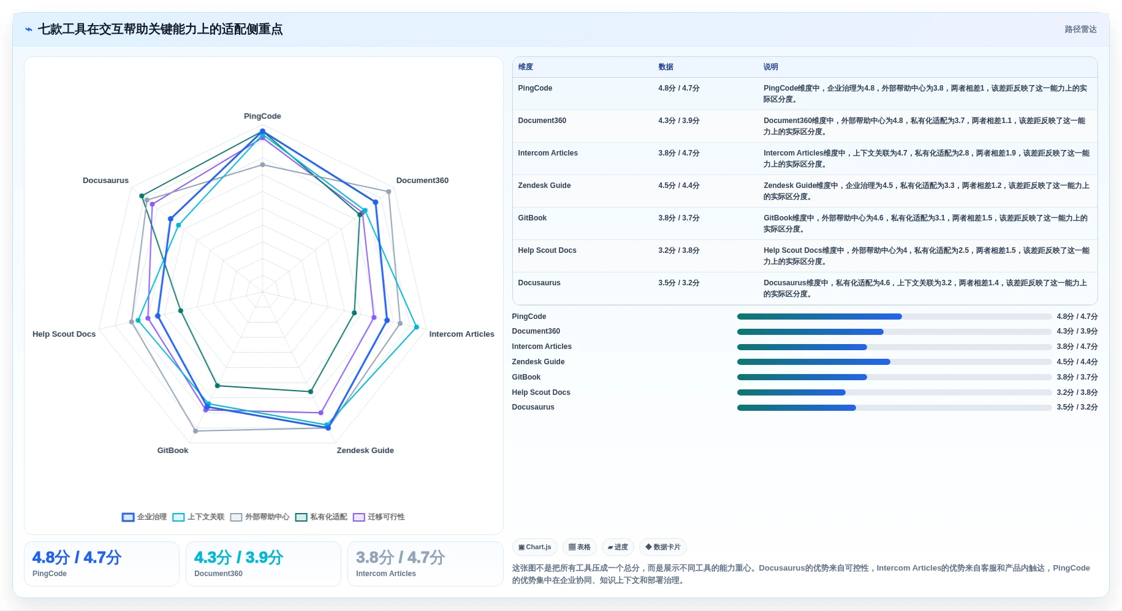
Task: Click the Docusaurus radar axis label
Action: 106,181
